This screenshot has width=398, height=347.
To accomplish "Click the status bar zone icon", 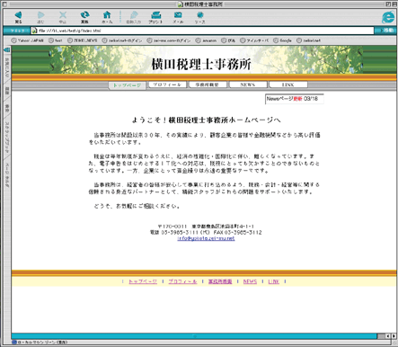I will point(14,343).
